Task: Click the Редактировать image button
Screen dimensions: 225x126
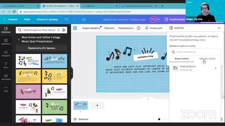Action: coord(91,28)
